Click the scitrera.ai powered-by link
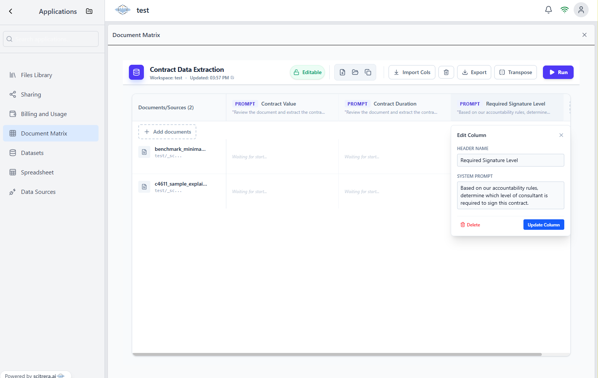Viewport: 598px width, 378px height. coord(44,376)
